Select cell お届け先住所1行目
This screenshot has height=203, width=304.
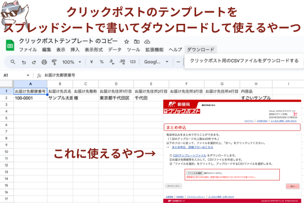tap(116, 91)
